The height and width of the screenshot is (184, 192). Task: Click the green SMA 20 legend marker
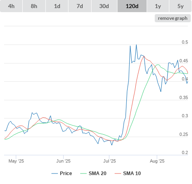(x=83, y=173)
